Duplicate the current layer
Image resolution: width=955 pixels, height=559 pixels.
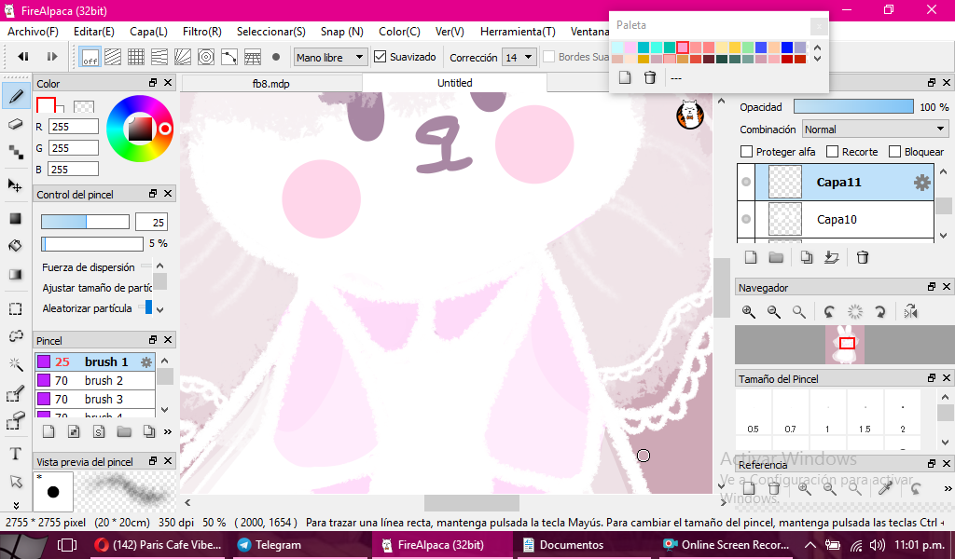(x=807, y=258)
